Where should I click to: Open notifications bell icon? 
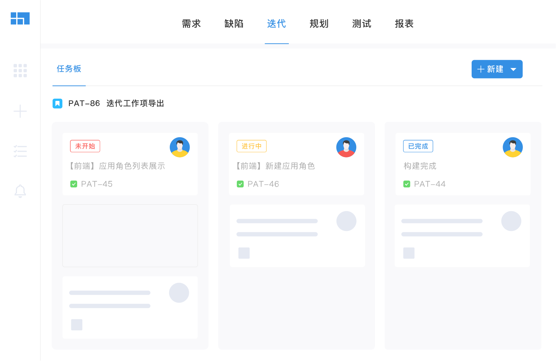click(x=20, y=191)
